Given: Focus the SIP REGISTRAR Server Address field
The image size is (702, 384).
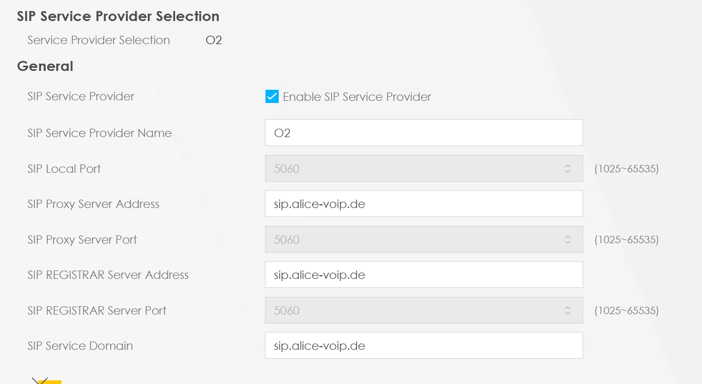Looking at the screenshot, I should pos(423,275).
